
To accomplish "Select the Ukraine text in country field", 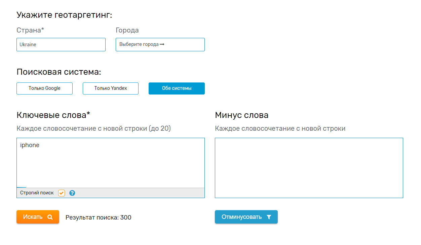I will point(28,44).
